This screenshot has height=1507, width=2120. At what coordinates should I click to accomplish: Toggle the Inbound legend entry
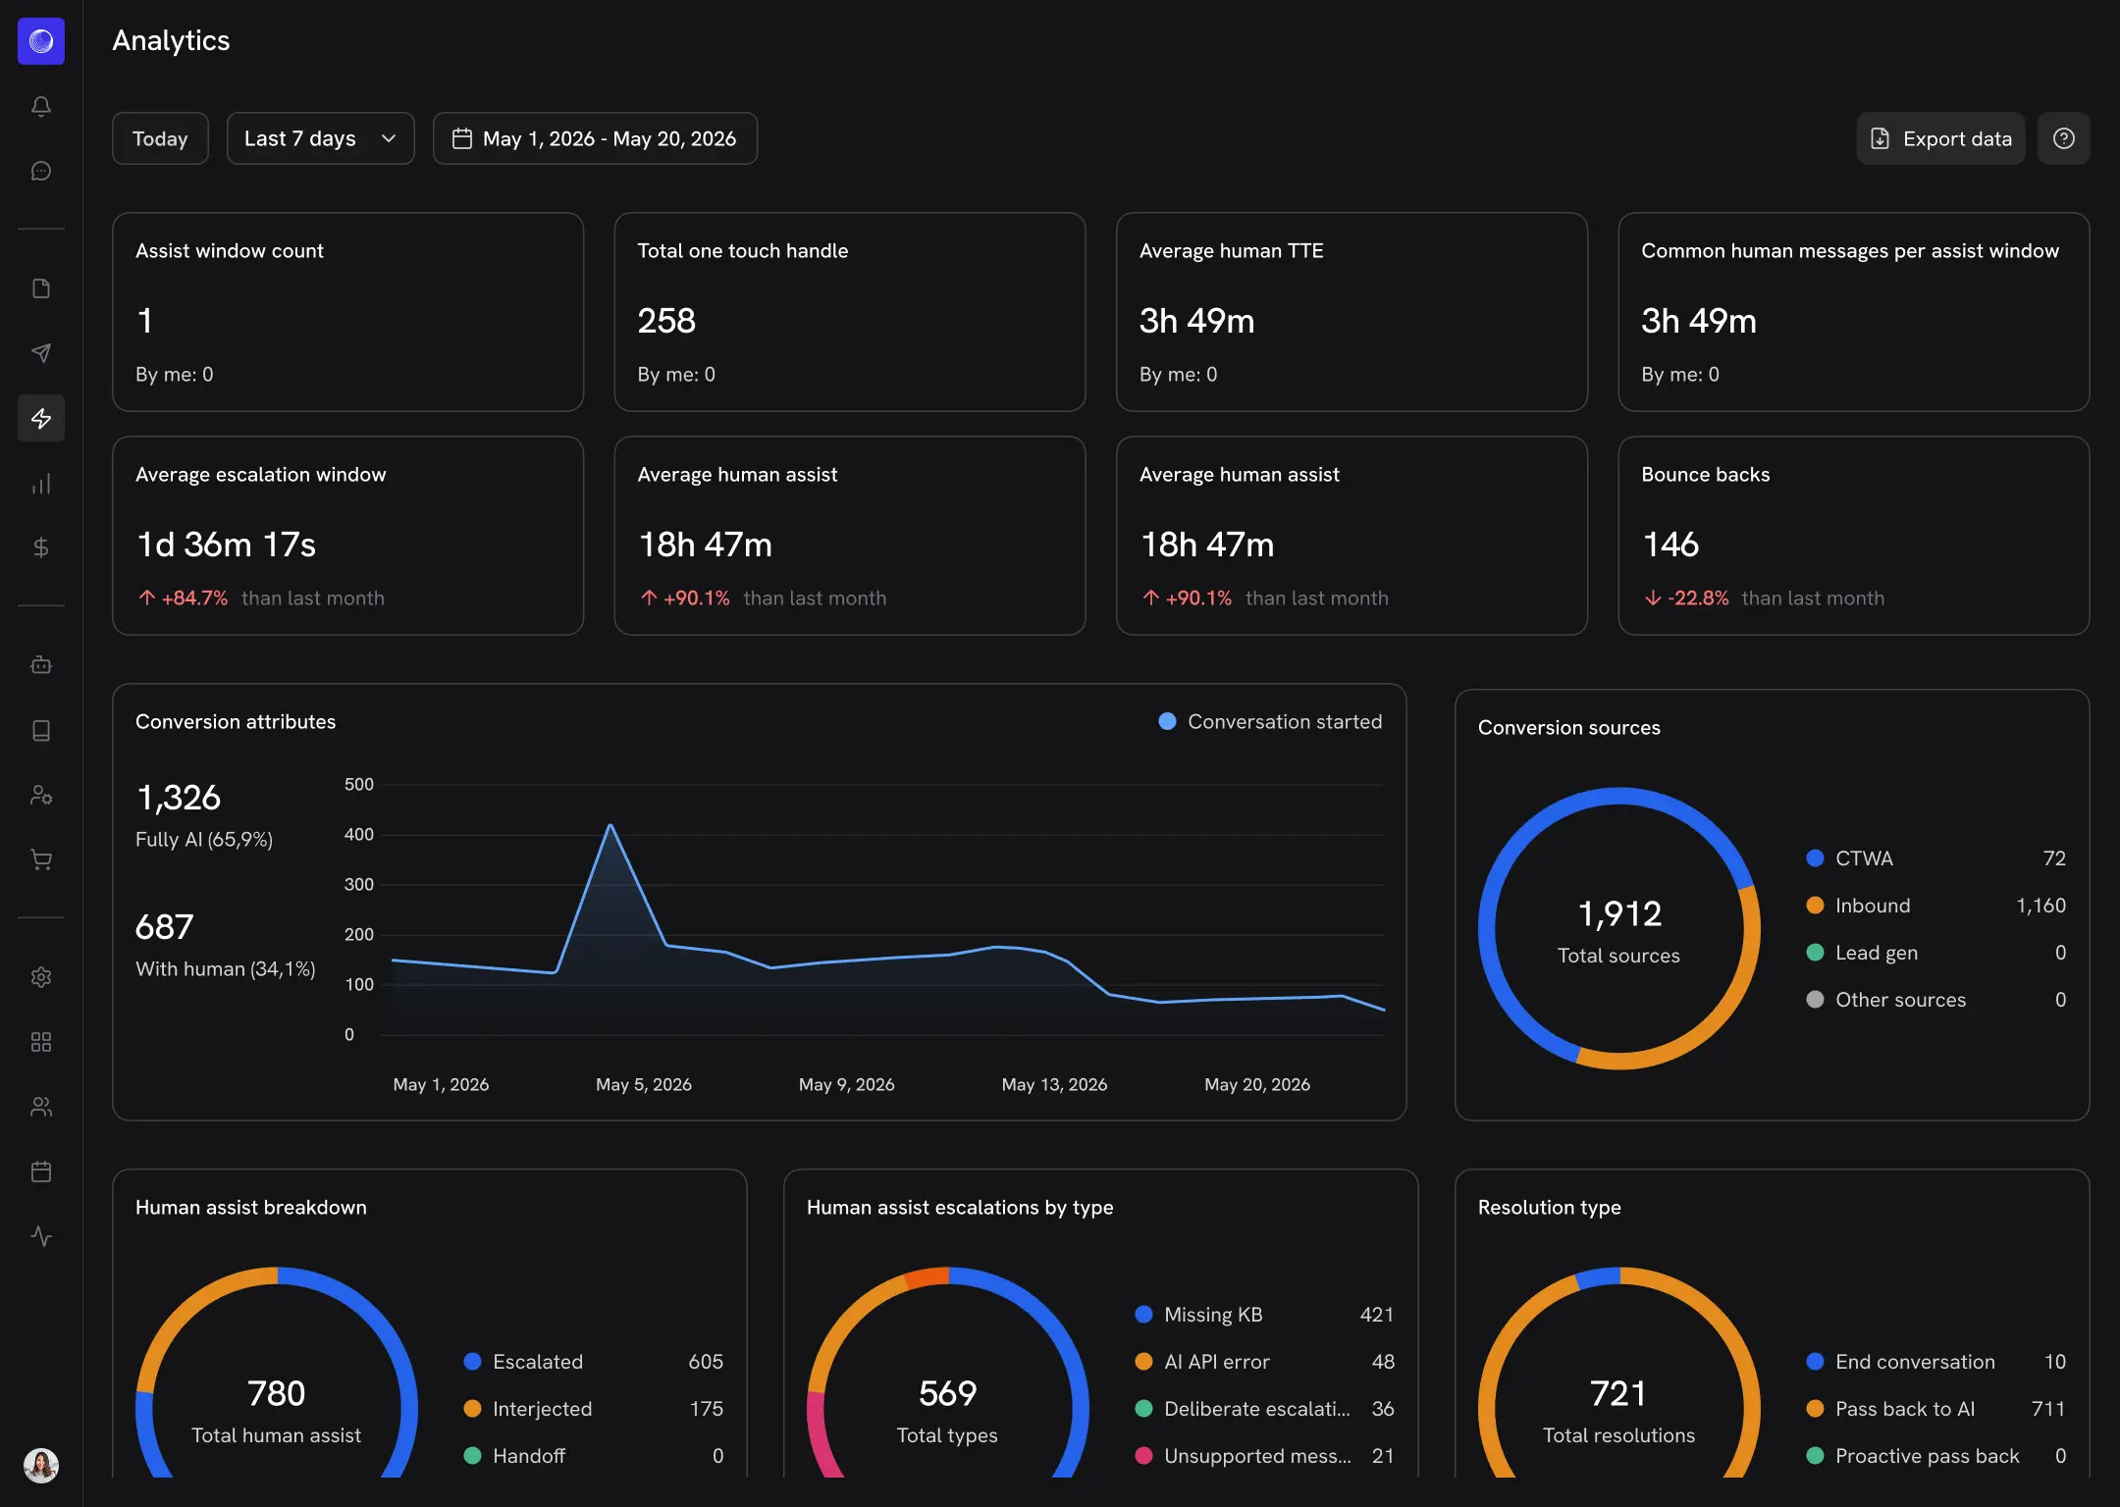pyautogui.click(x=1935, y=906)
